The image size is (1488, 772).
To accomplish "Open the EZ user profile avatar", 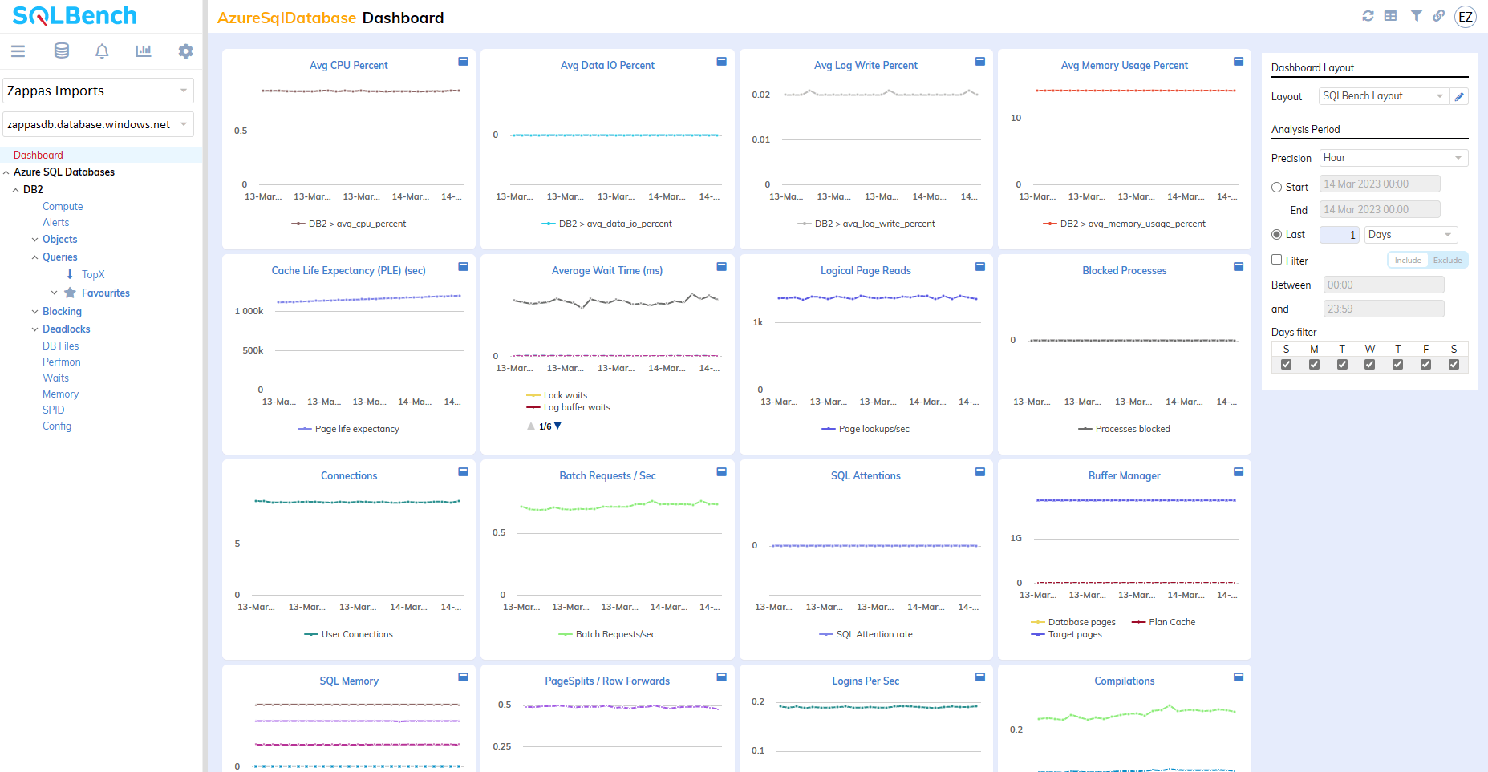I will 1466,17.
